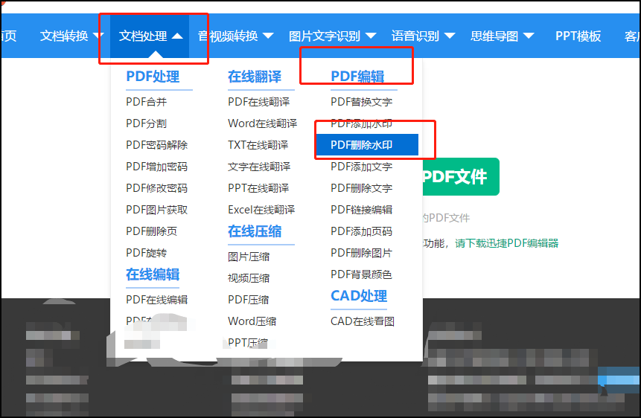Open CAD在线看图 tool
This screenshot has height=418, width=641.
pyautogui.click(x=363, y=321)
